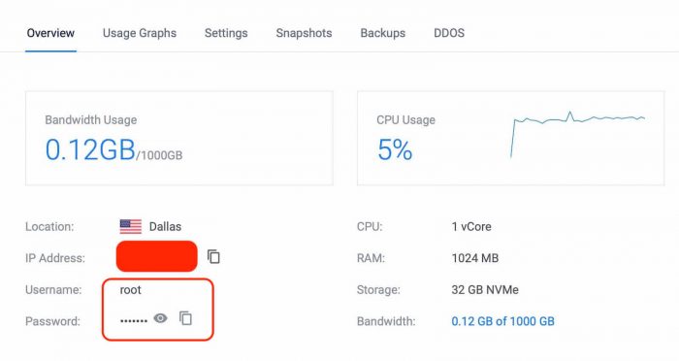The width and height of the screenshot is (679, 361).
Task: Click the masked password dots
Action: pos(134,320)
